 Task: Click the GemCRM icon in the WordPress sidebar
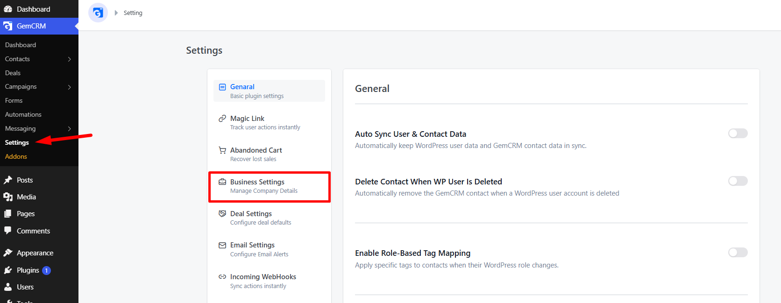8,26
